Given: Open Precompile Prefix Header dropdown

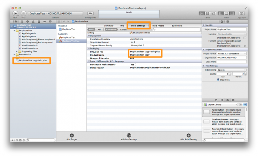Looking at the screenshot, I should (133, 64).
